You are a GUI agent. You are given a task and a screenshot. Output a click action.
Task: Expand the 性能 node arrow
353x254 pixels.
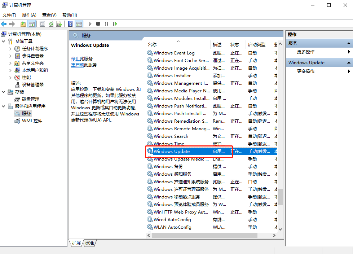[10, 78]
